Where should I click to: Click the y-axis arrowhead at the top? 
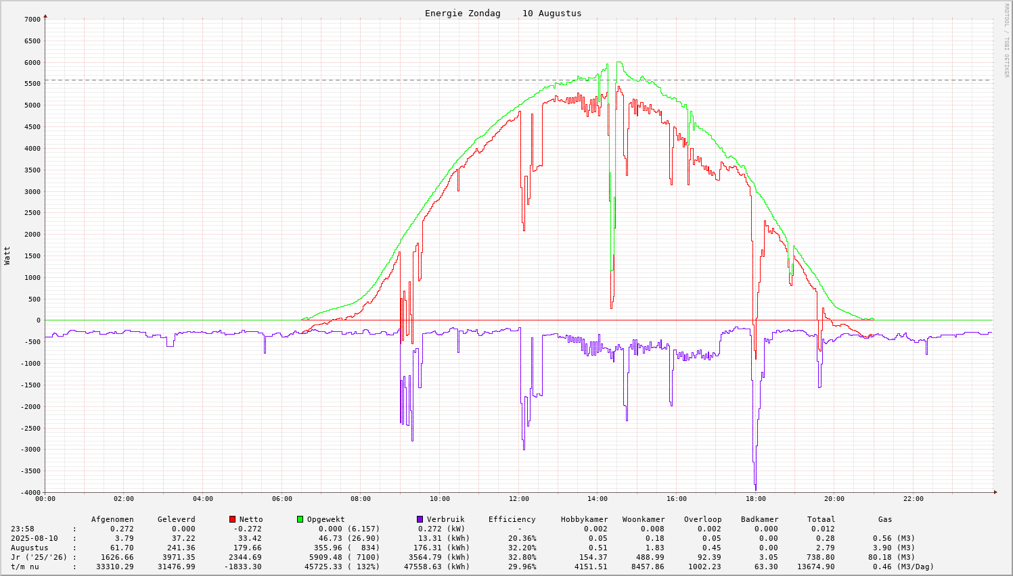pyautogui.click(x=45, y=15)
